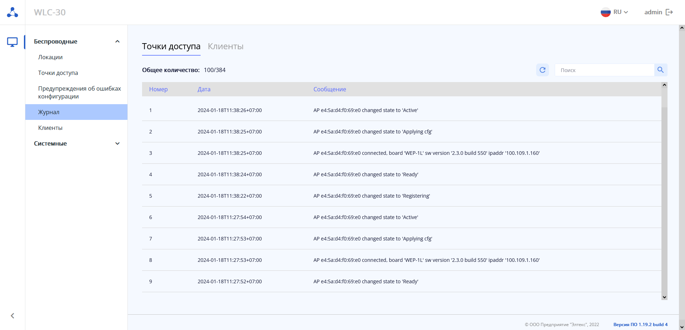Click the table scrollbar down arrow
Viewport: 685px width, 330px height.
[x=664, y=297]
